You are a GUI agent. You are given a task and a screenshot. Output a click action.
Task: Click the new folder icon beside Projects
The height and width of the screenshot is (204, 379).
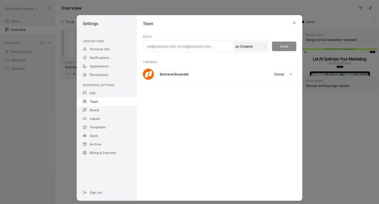[42, 43]
